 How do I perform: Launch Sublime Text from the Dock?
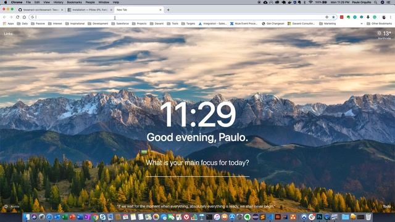click(262, 217)
